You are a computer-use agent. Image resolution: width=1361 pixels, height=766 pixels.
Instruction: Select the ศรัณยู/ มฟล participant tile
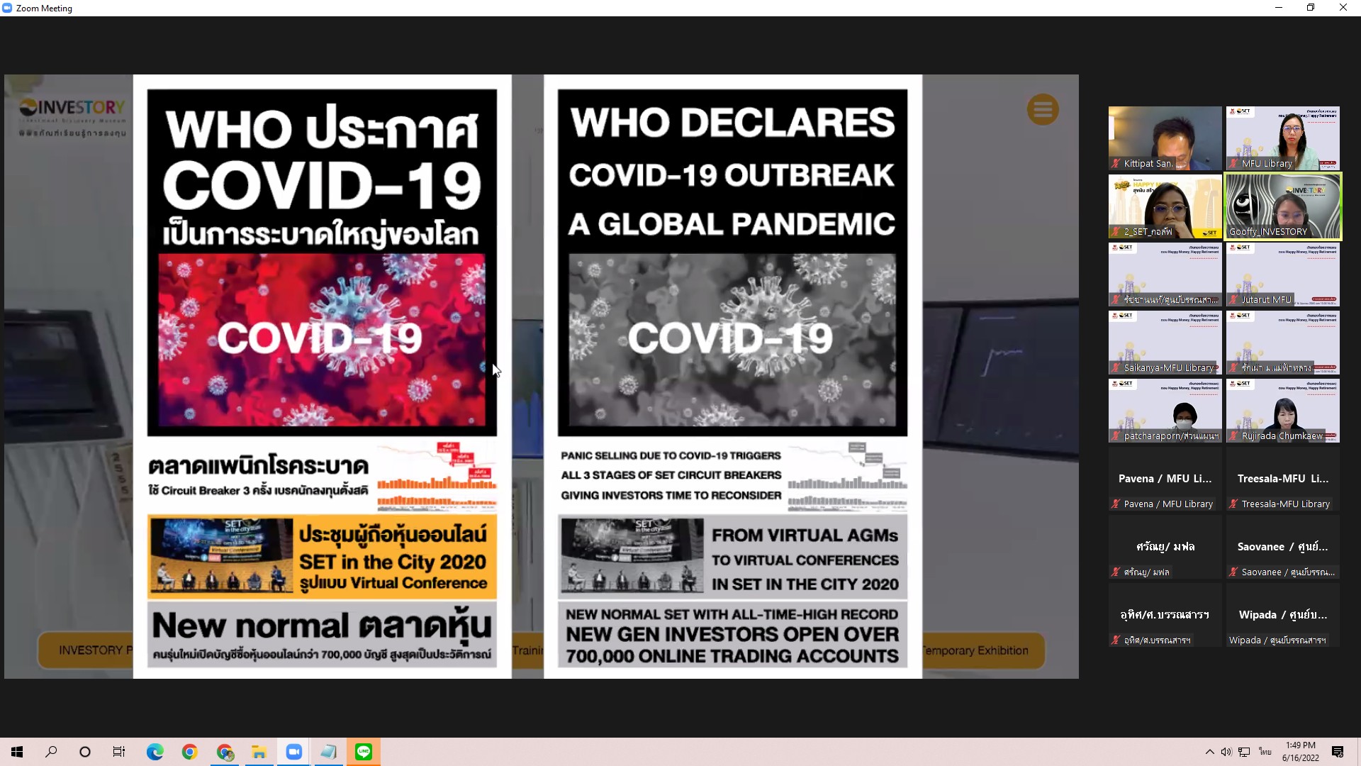pos(1165,547)
